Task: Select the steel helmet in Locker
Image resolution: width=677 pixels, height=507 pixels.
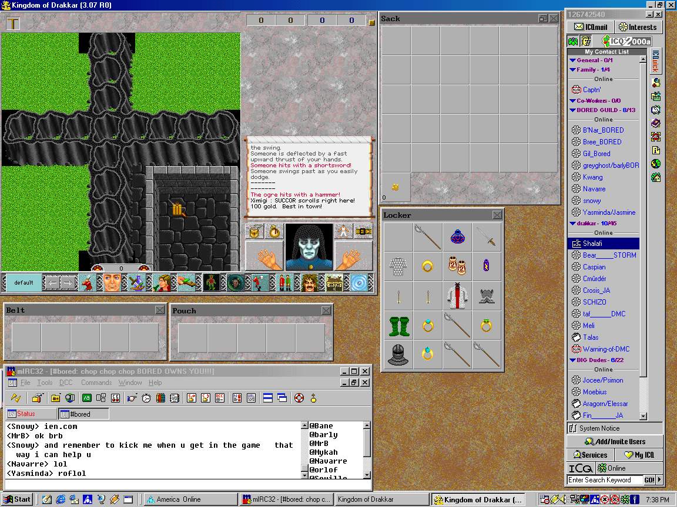Action: coord(398,354)
